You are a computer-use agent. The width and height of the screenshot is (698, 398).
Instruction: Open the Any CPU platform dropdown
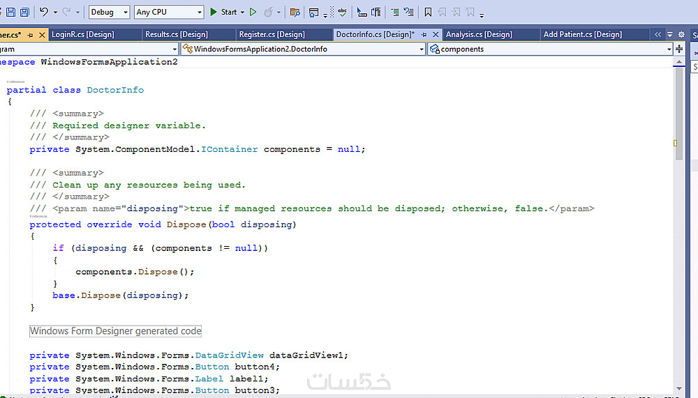169,12
